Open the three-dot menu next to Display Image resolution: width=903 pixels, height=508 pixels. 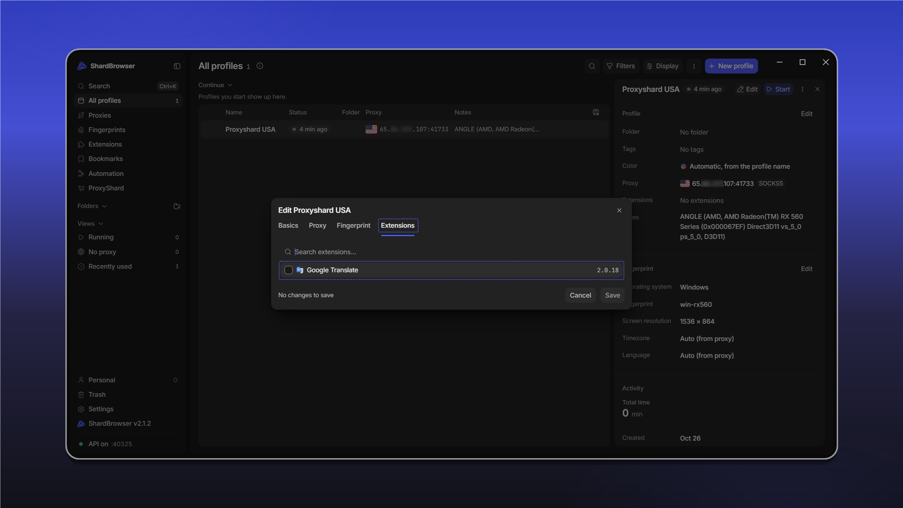tap(694, 66)
